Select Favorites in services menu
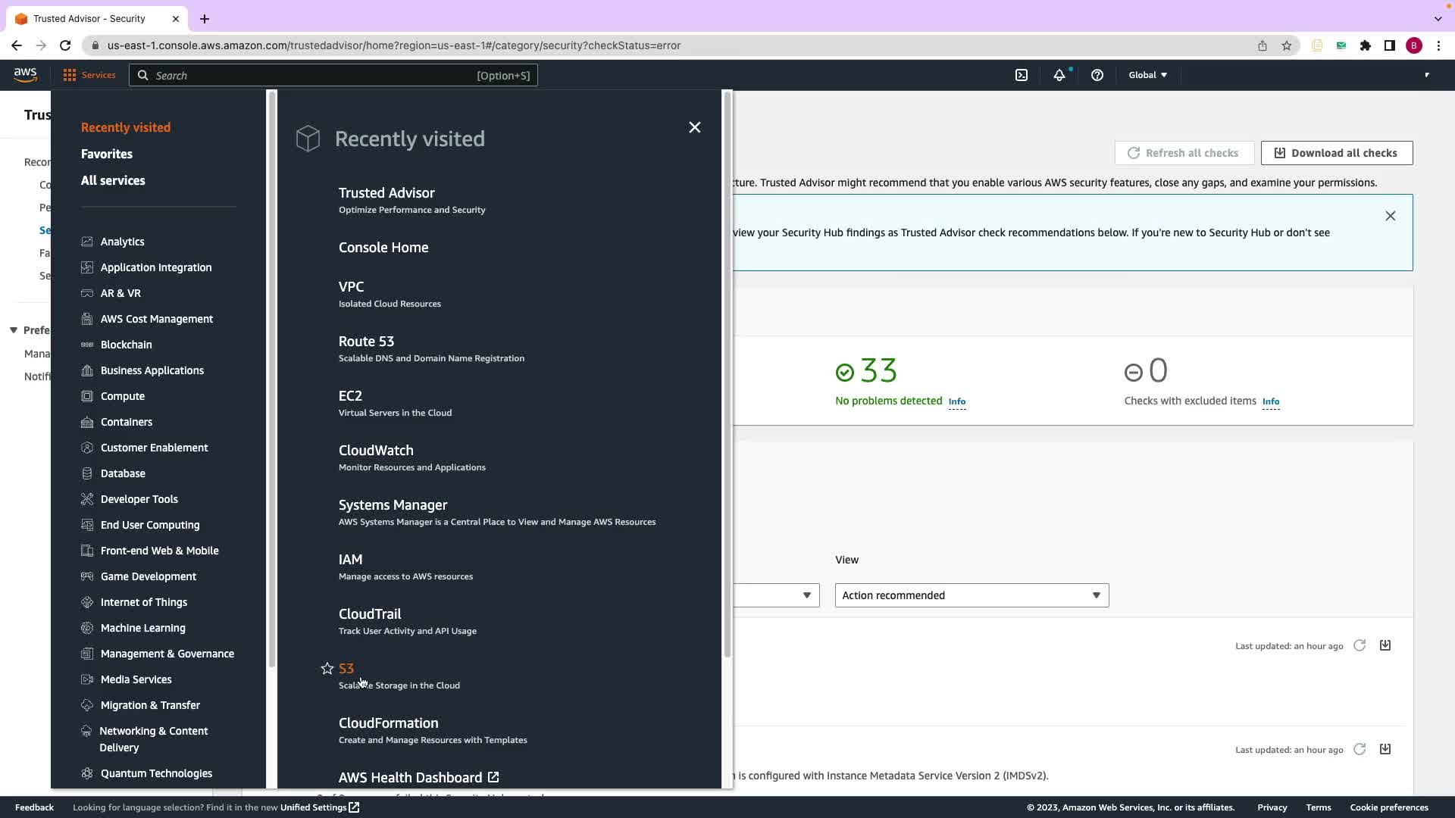This screenshot has height=818, width=1455. coord(107,154)
